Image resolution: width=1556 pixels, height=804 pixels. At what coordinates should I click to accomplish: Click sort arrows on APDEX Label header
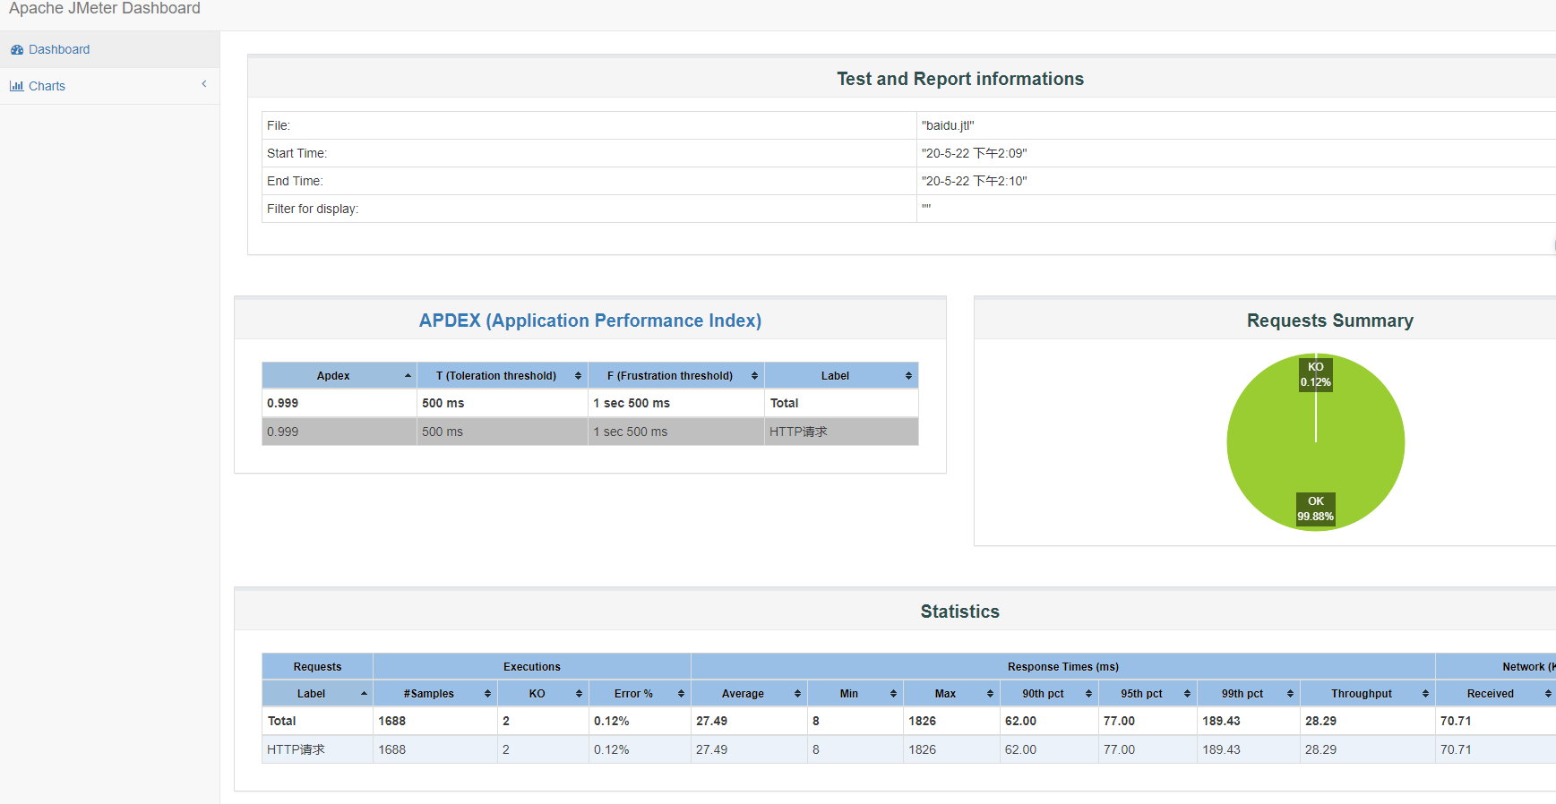pyautogui.click(x=909, y=376)
